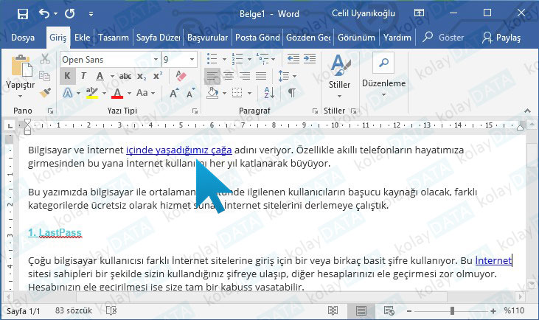This screenshot has height=320, width=539.
Task: Open the undo history dropdown arrow
Action: (56, 14)
